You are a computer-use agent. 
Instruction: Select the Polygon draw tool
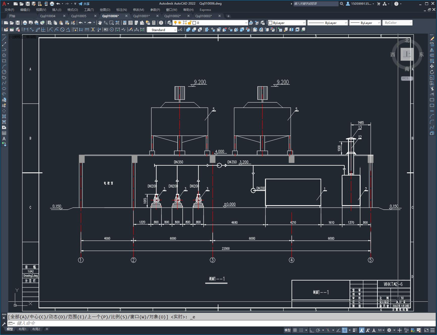click(x=4, y=55)
